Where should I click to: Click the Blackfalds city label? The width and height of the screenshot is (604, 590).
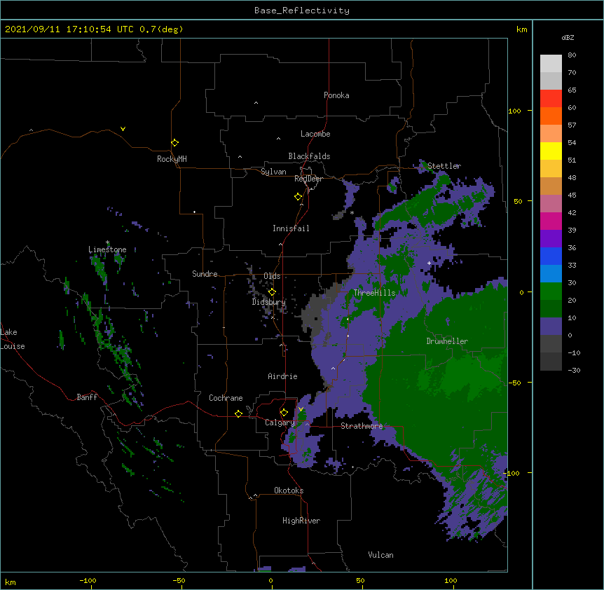coord(309,156)
